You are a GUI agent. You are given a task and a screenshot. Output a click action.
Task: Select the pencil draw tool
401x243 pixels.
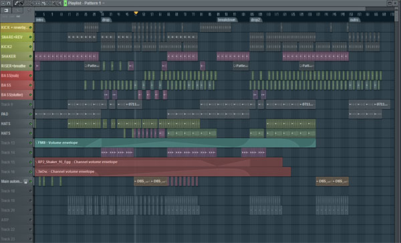[17, 3]
